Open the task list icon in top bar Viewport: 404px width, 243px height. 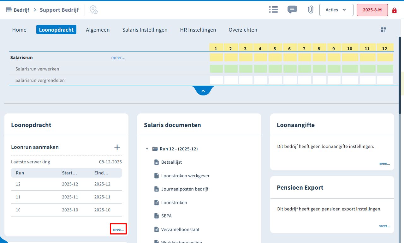tap(273, 9)
